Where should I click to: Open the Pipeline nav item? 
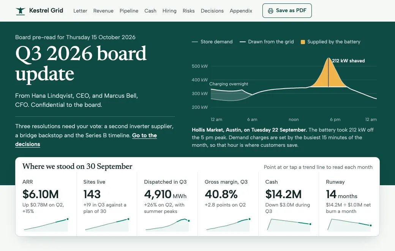[x=129, y=11]
